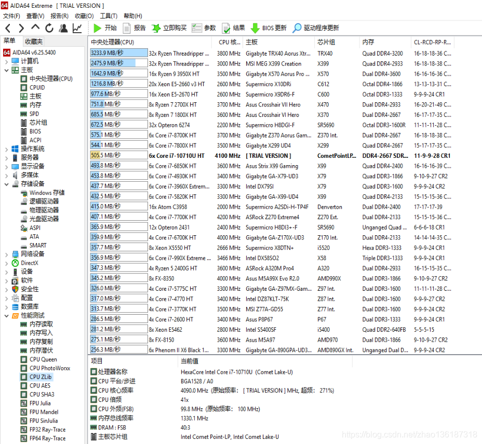
Task: Sort by 内存 column header
Action: [x=385, y=43]
